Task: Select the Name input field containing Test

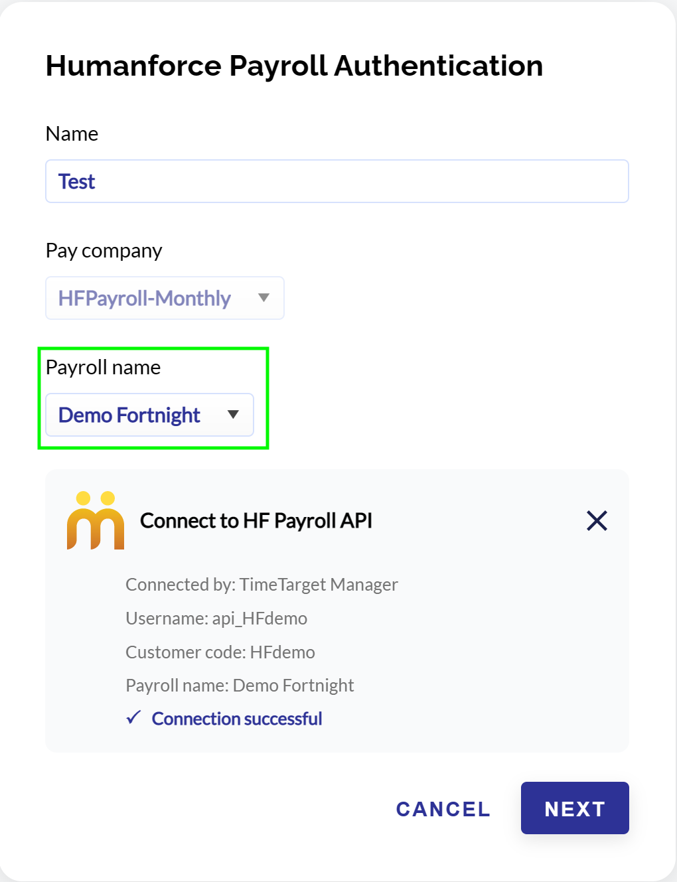Action: click(337, 181)
